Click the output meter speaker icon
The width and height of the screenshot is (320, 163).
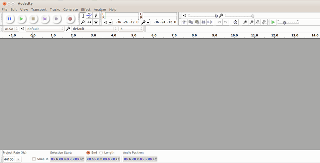click(105, 22)
